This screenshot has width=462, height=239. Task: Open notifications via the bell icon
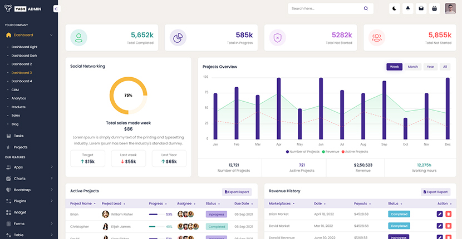click(408, 8)
